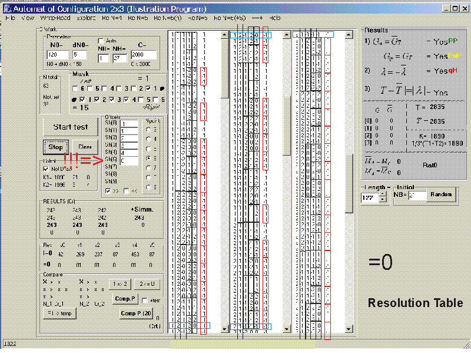
Task: Check the Left mask checkbox 2
Action: (x=134, y=88)
